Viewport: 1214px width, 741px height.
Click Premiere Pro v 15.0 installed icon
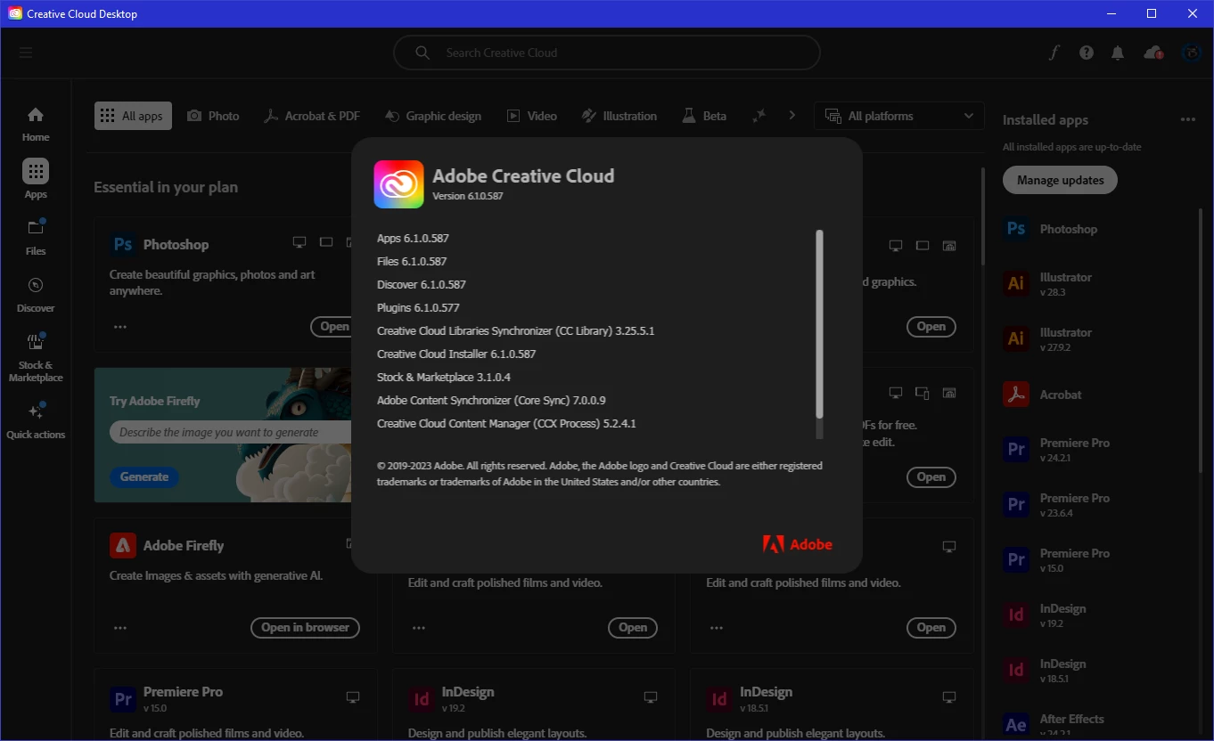tap(1016, 560)
